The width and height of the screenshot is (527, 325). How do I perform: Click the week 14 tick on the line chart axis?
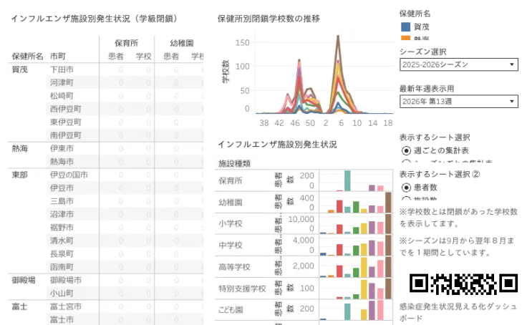click(x=372, y=123)
